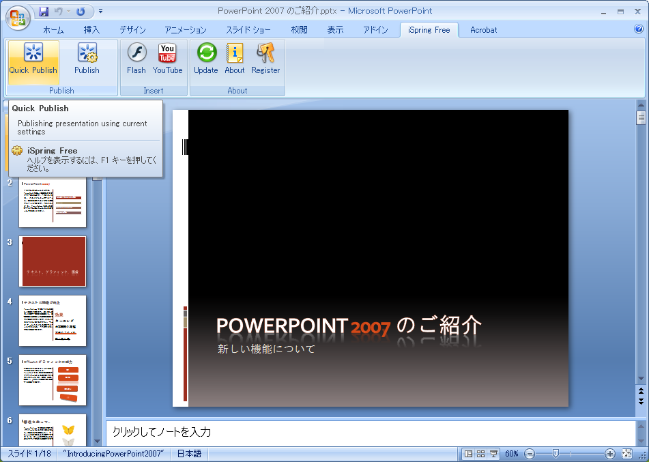Click the IntroducingPowerPoint2007 theme name
This screenshot has width=649, height=462.
click(113, 454)
